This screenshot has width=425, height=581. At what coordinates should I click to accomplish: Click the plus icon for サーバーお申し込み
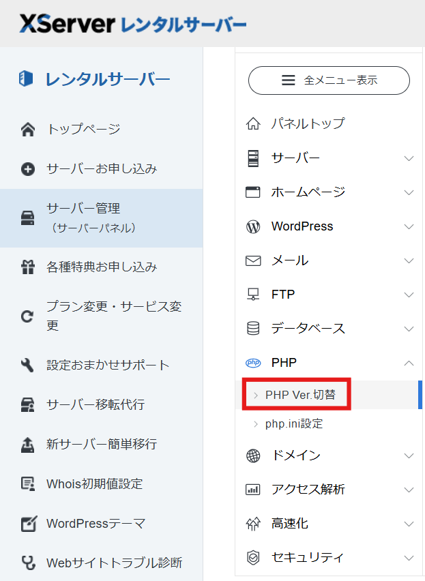pos(28,169)
